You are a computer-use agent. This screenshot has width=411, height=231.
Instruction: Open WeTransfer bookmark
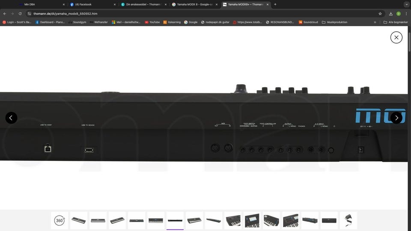click(x=98, y=22)
